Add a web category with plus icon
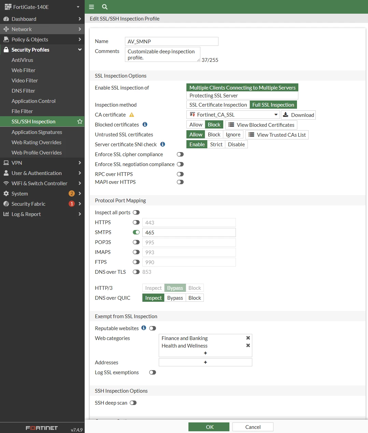This screenshot has height=433, width=368. tap(206, 353)
